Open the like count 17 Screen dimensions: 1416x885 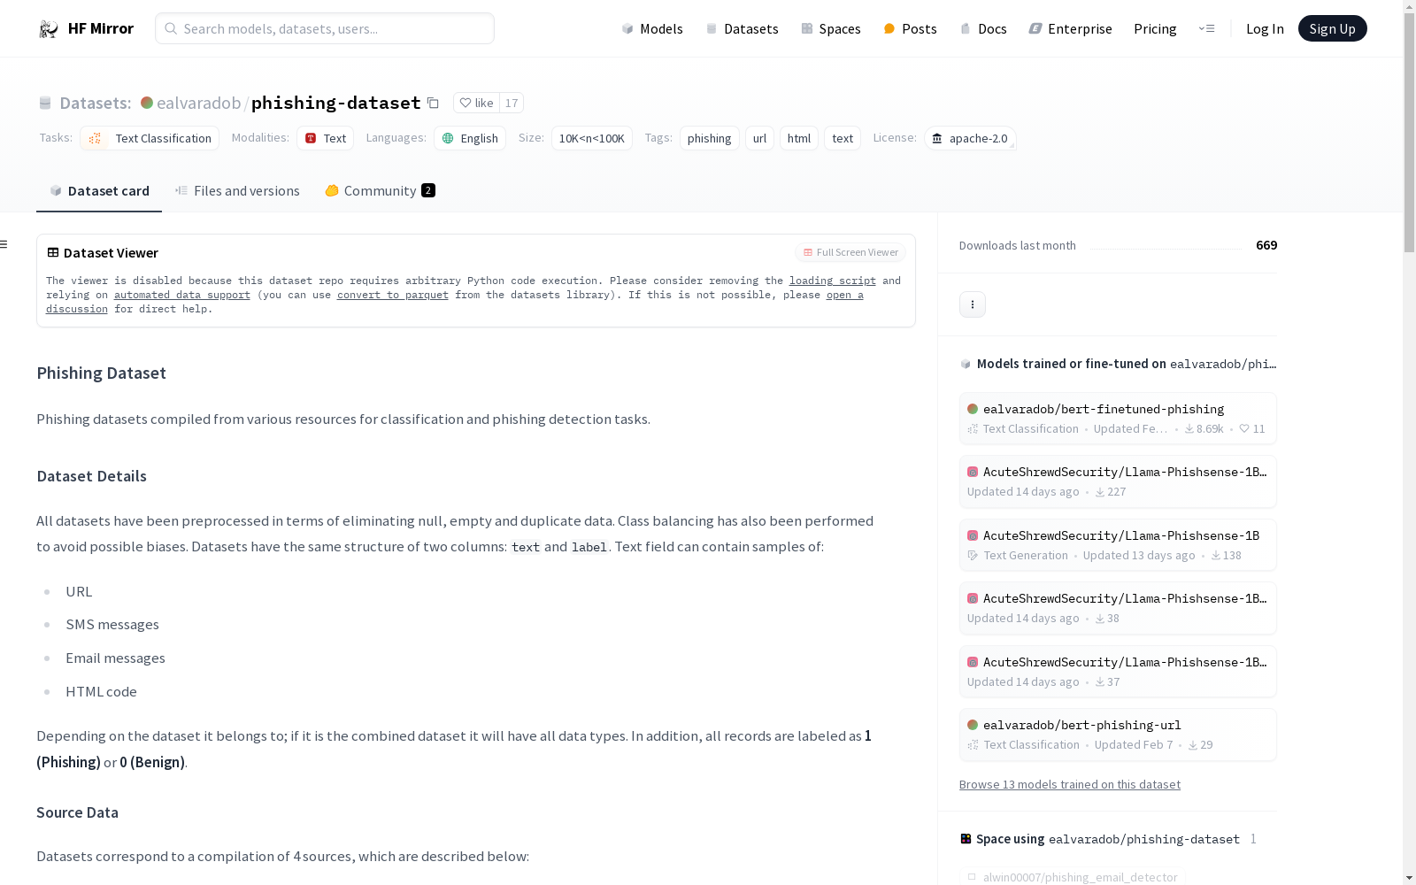(x=512, y=103)
